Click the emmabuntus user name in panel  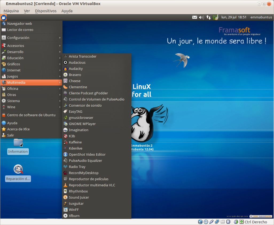261,17
